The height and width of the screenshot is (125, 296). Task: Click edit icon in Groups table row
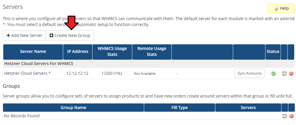(x=284, y=116)
